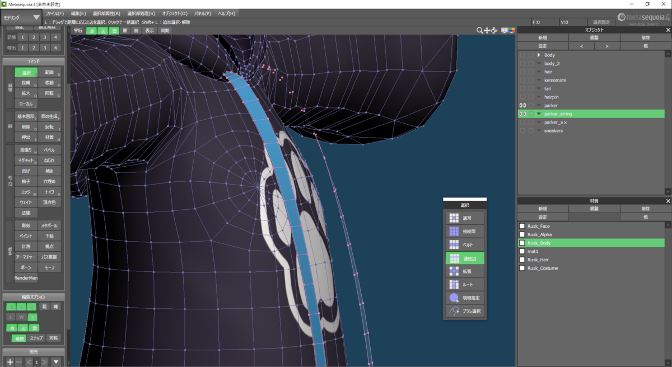Click 選択固定 in the status bar
The image size is (672, 367).
[600, 22]
